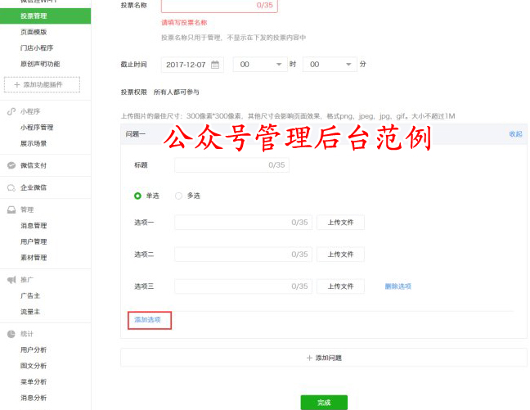Click the calendar icon in the date field

pyautogui.click(x=215, y=64)
